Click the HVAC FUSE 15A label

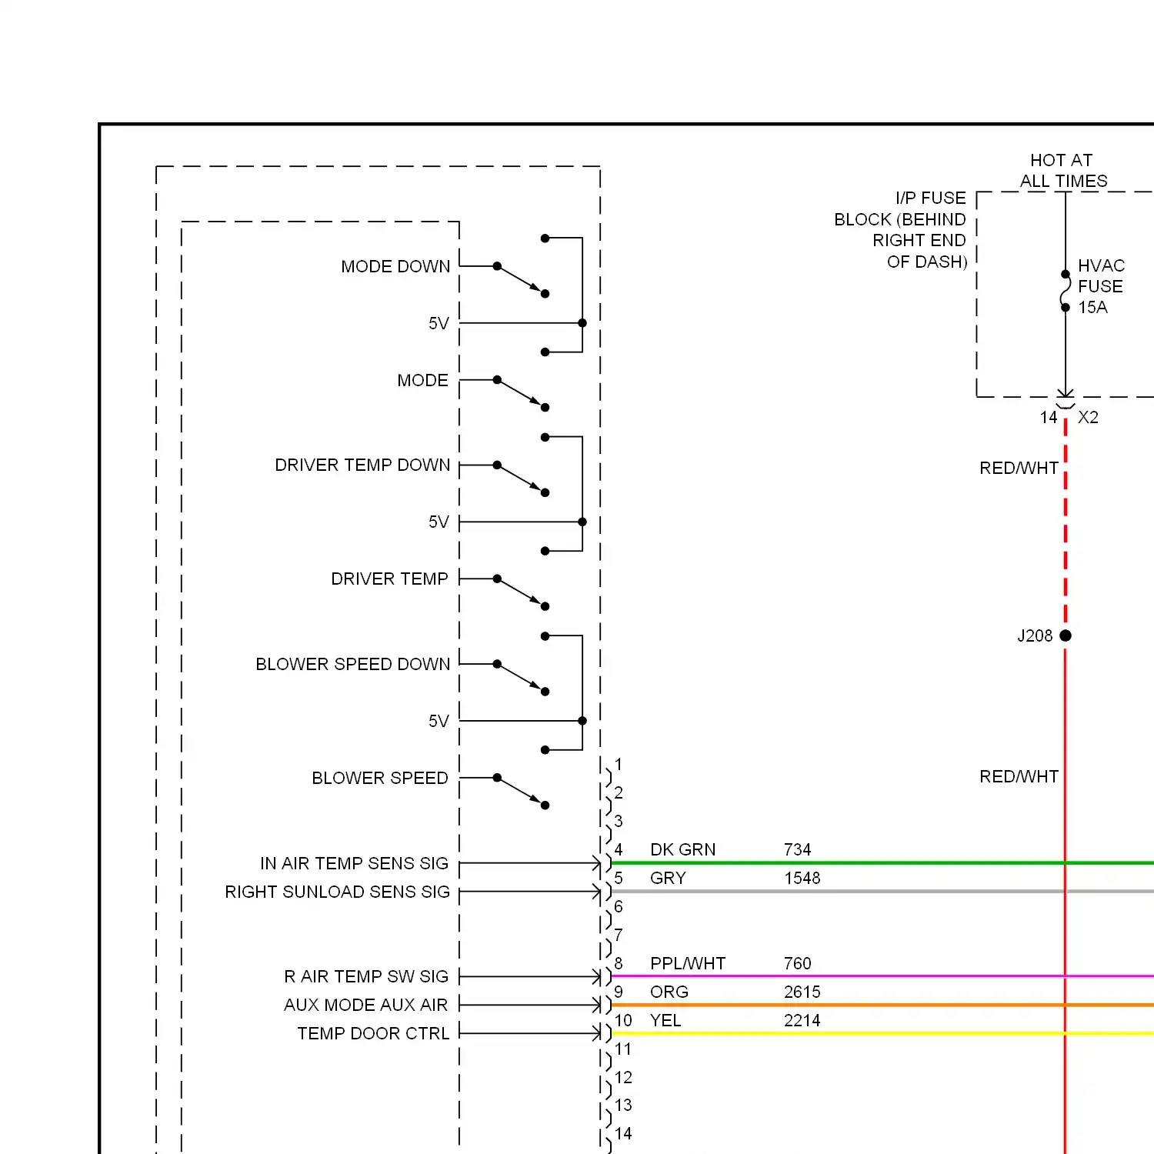pyautogui.click(x=1101, y=286)
